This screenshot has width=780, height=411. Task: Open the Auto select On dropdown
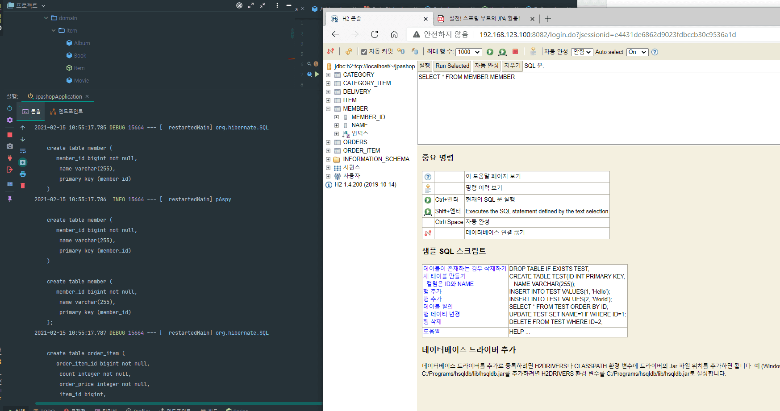tap(637, 52)
